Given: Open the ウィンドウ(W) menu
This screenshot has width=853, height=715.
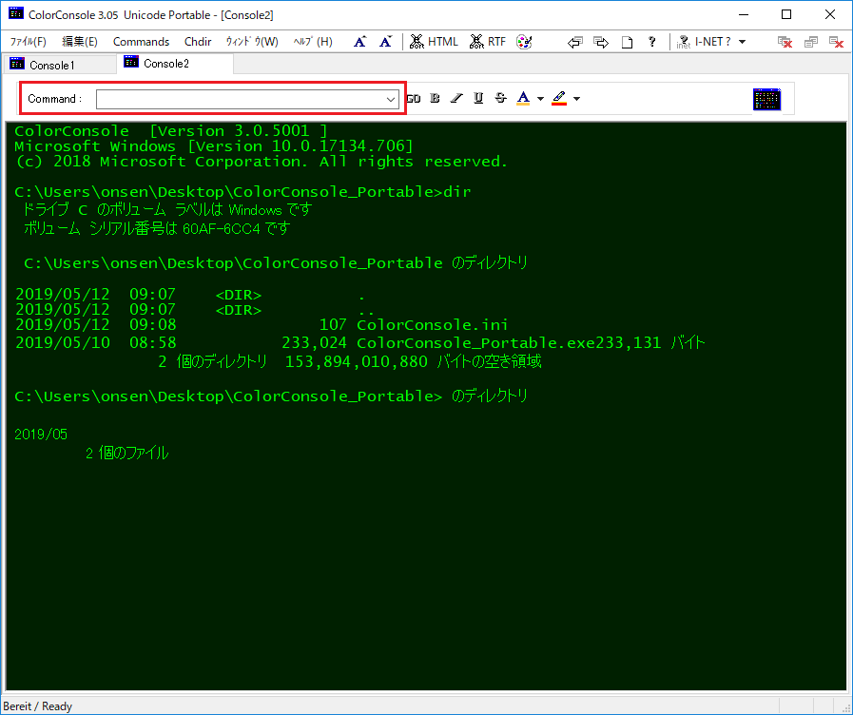Looking at the screenshot, I should tap(252, 42).
